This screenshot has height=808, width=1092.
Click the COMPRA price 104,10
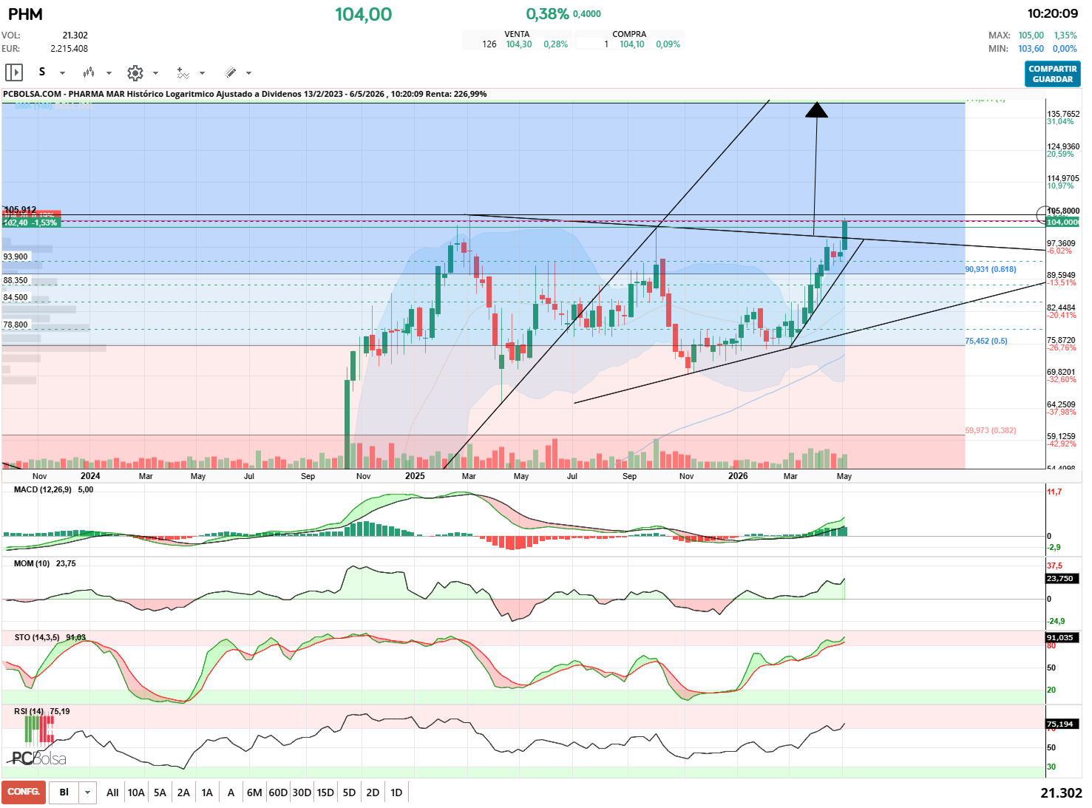click(632, 44)
